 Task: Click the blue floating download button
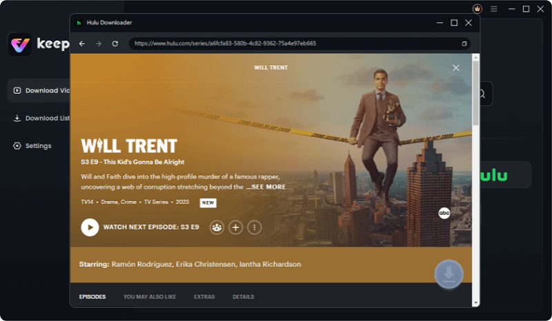click(448, 274)
